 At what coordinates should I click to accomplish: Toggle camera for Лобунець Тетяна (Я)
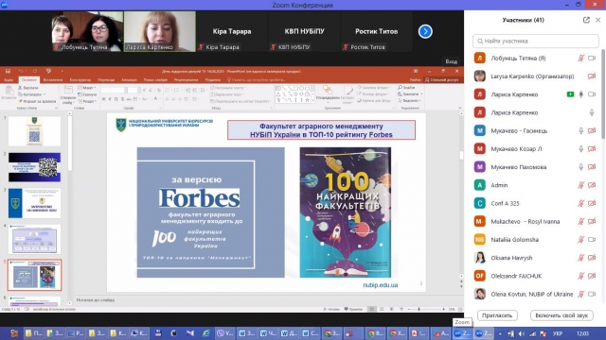pyautogui.click(x=592, y=59)
